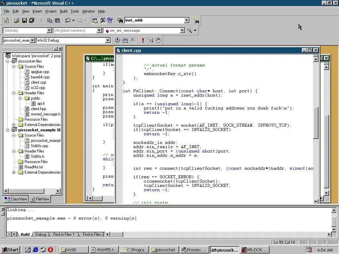339x254 pixels.
Task: Save the current file with floppy icon
Action: pyautogui.click(x=24, y=21)
